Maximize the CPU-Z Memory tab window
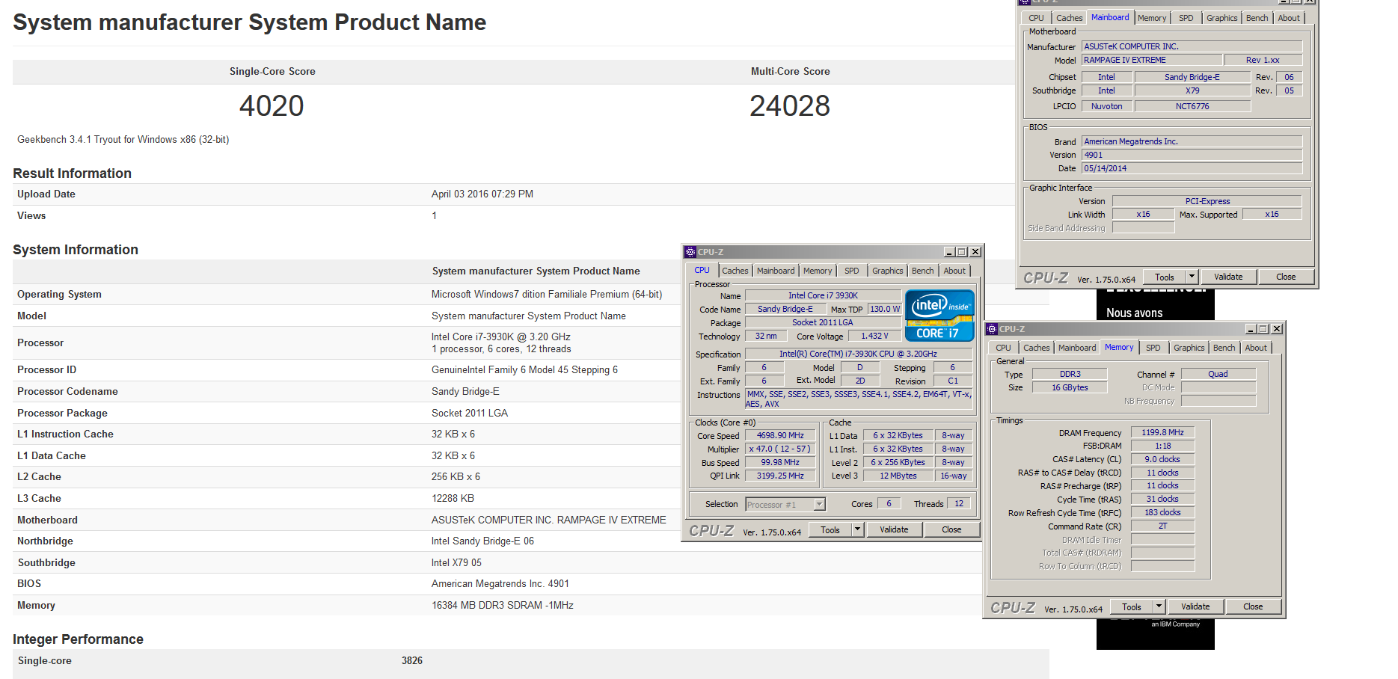The image size is (1398, 679). pyautogui.click(x=1263, y=329)
